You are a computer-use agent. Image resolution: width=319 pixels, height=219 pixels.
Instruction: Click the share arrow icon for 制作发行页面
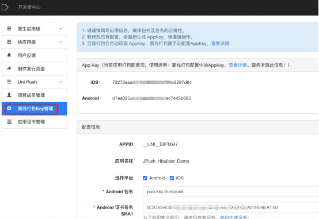coord(9,68)
